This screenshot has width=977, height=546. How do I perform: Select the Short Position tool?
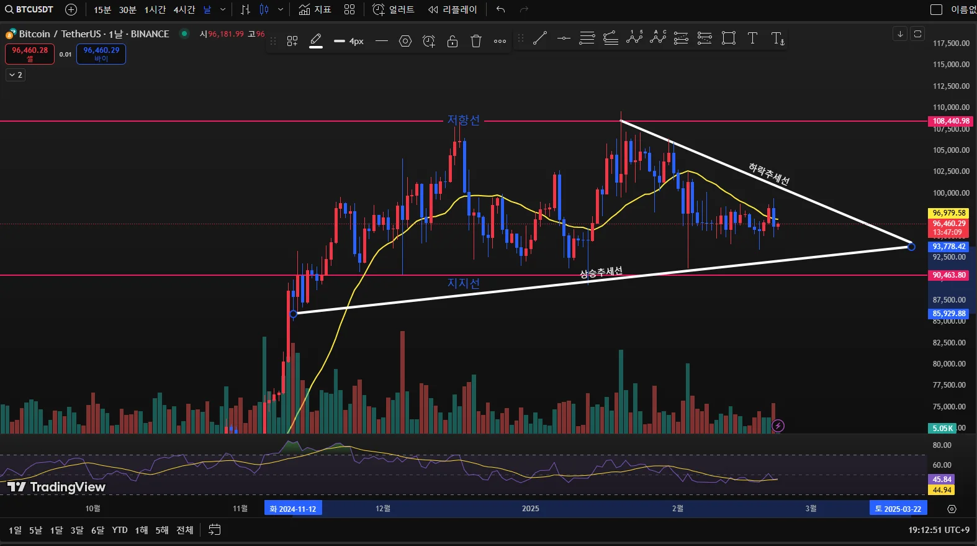[705, 38]
